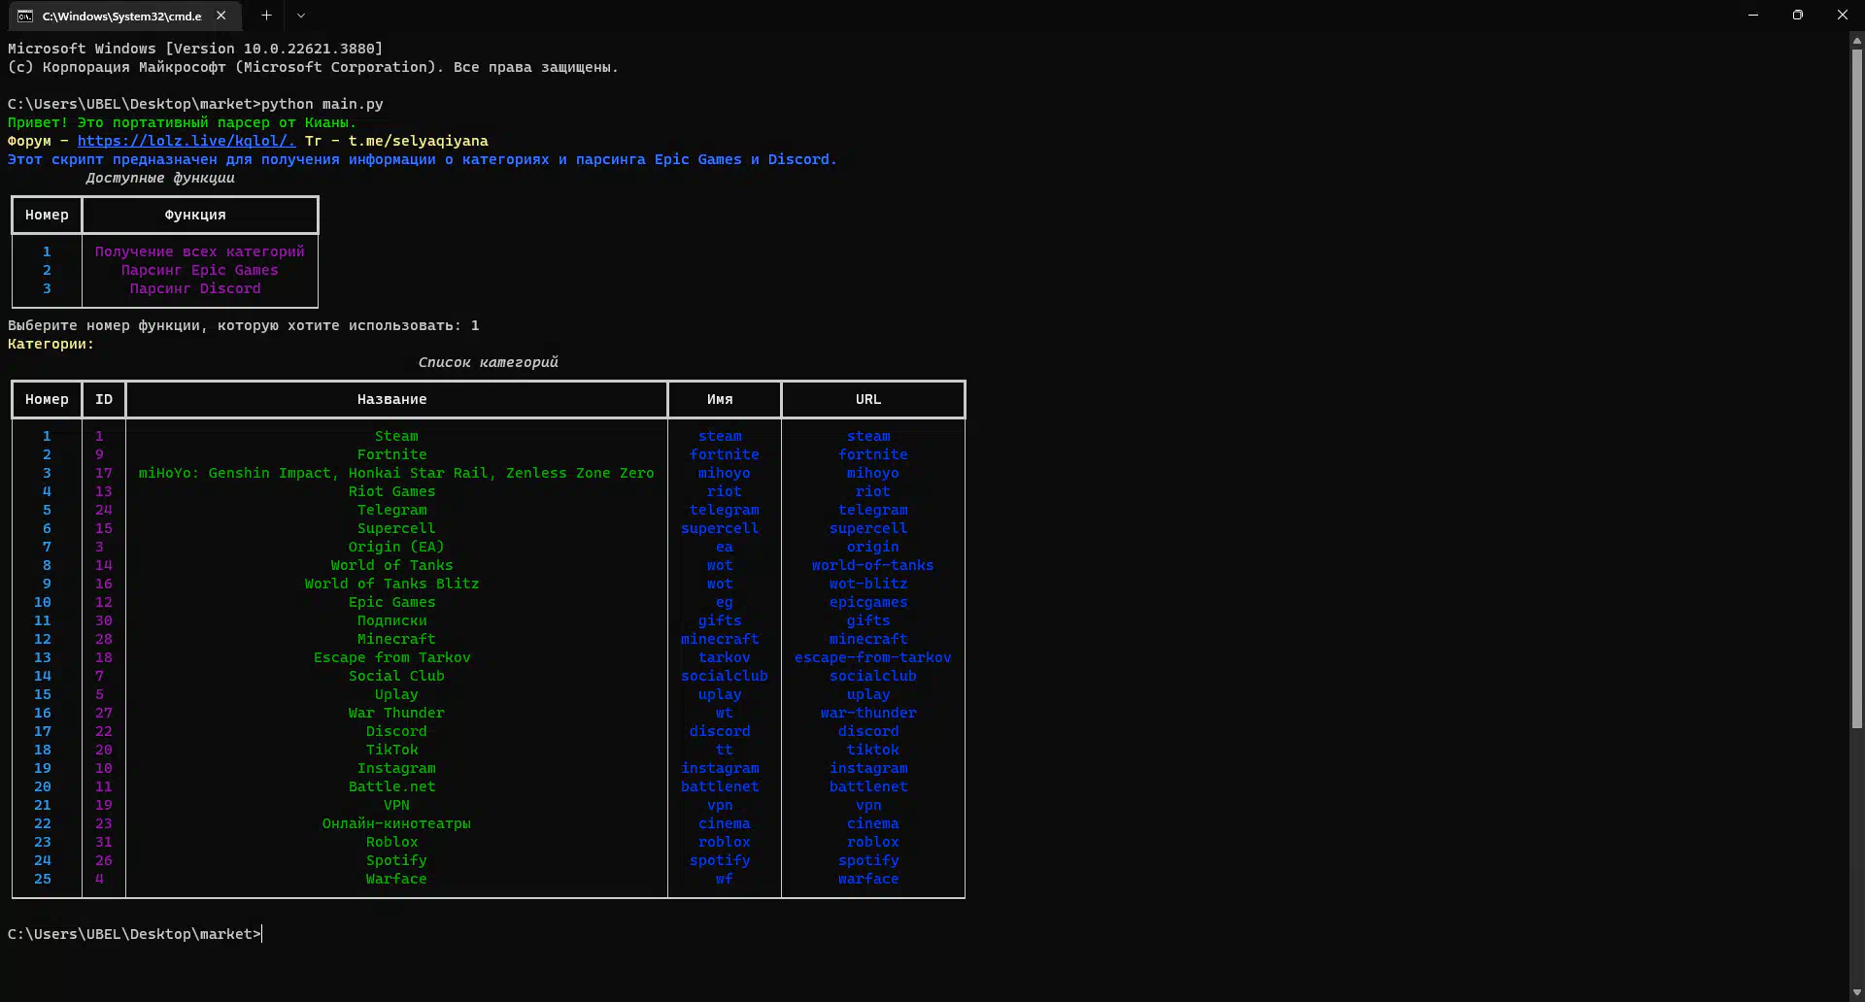Click the final market> command prompt
This screenshot has width=1865, height=1002.
(x=134, y=934)
